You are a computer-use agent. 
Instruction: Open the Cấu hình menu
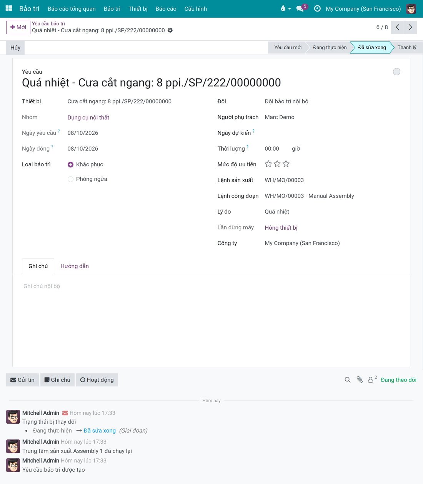tap(195, 8)
